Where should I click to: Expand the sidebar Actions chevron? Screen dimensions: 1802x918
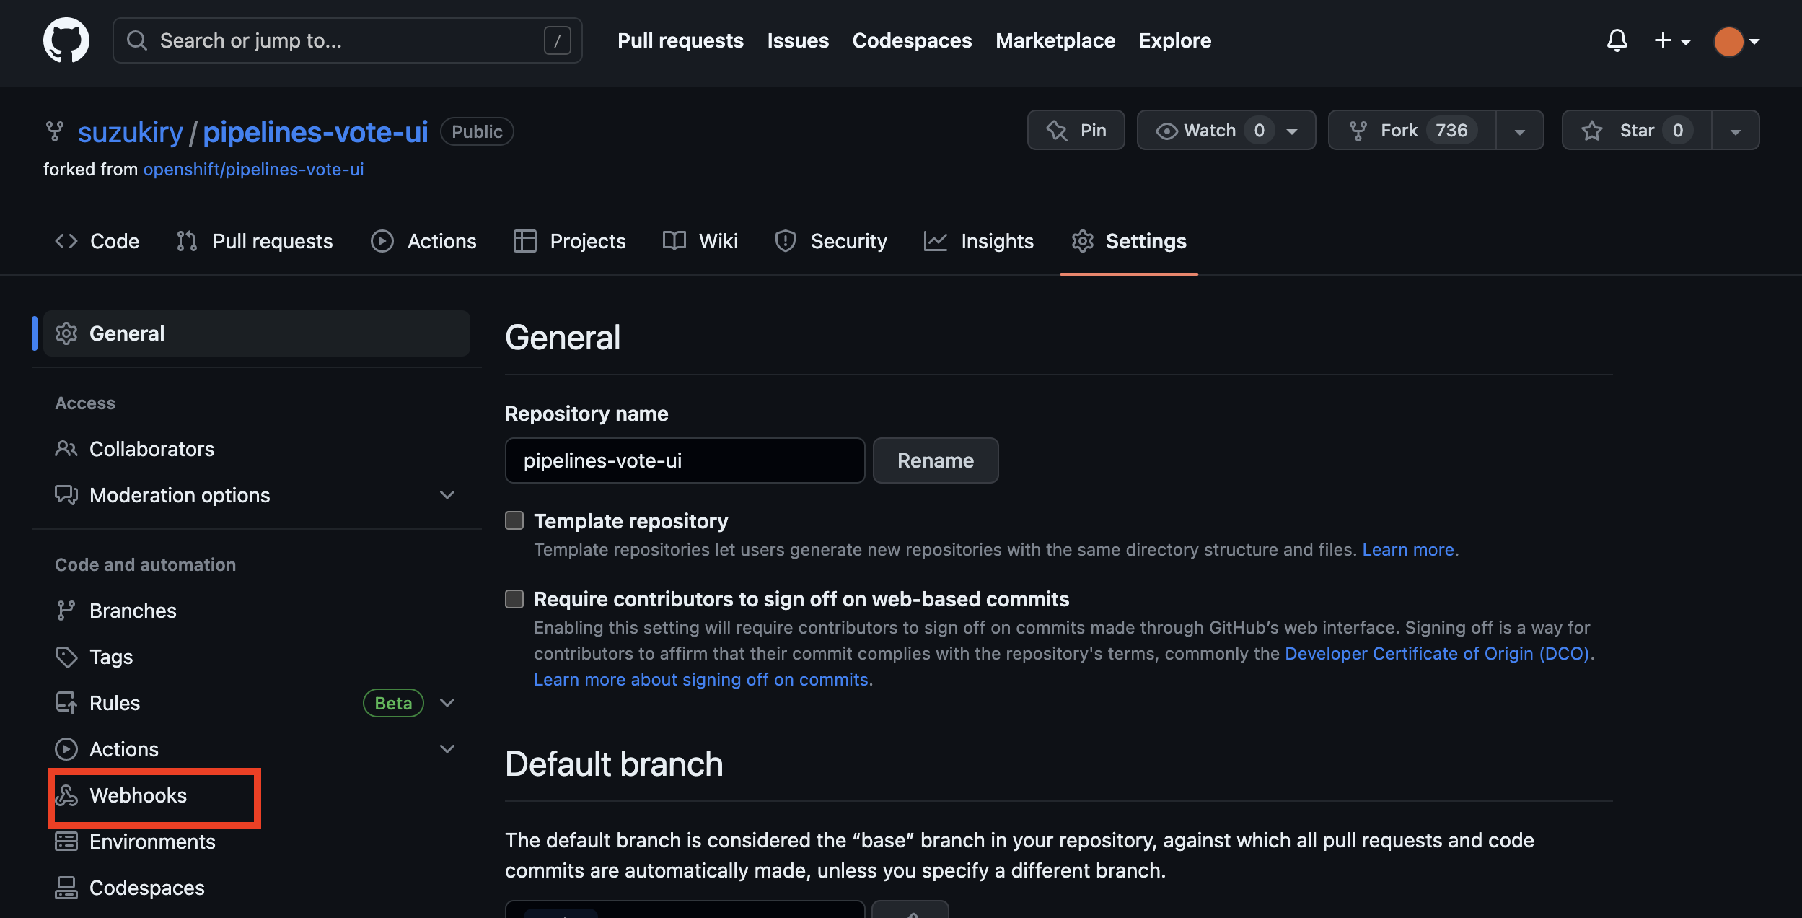447,749
